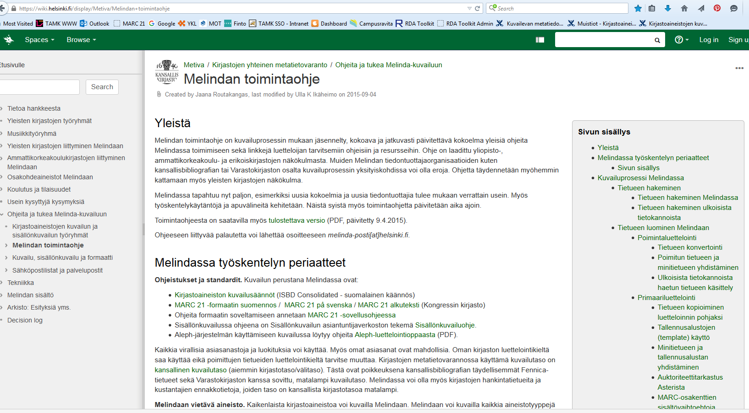The width and height of the screenshot is (749, 413).
Task: Open Decision log sidebar page
Action: click(25, 320)
